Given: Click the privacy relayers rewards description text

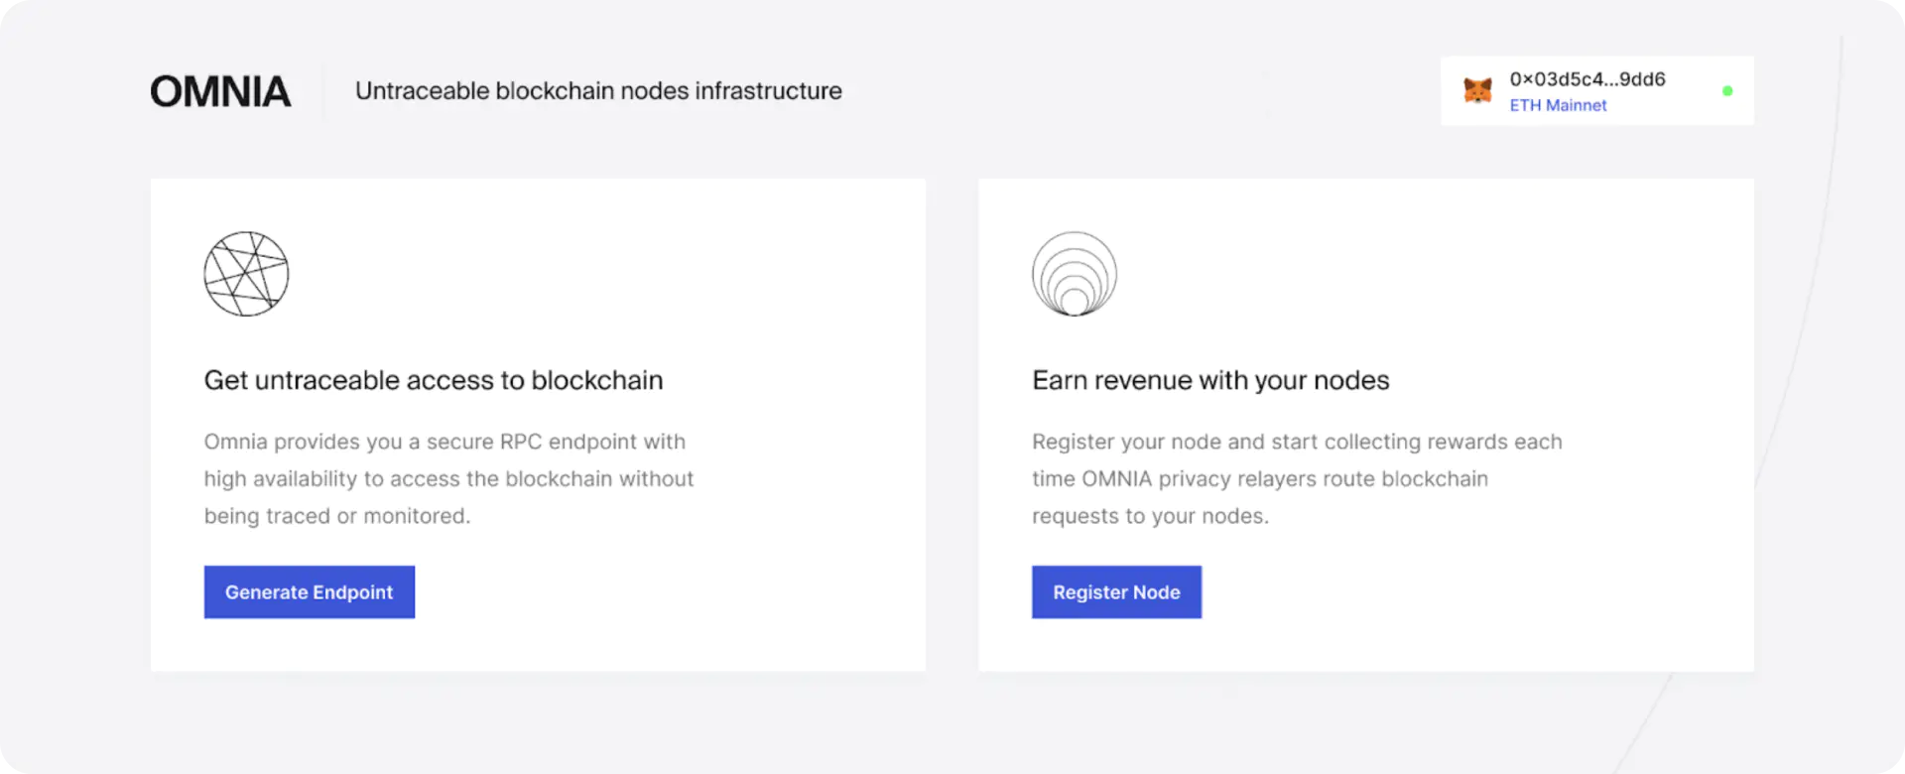Looking at the screenshot, I should pyautogui.click(x=1297, y=478).
